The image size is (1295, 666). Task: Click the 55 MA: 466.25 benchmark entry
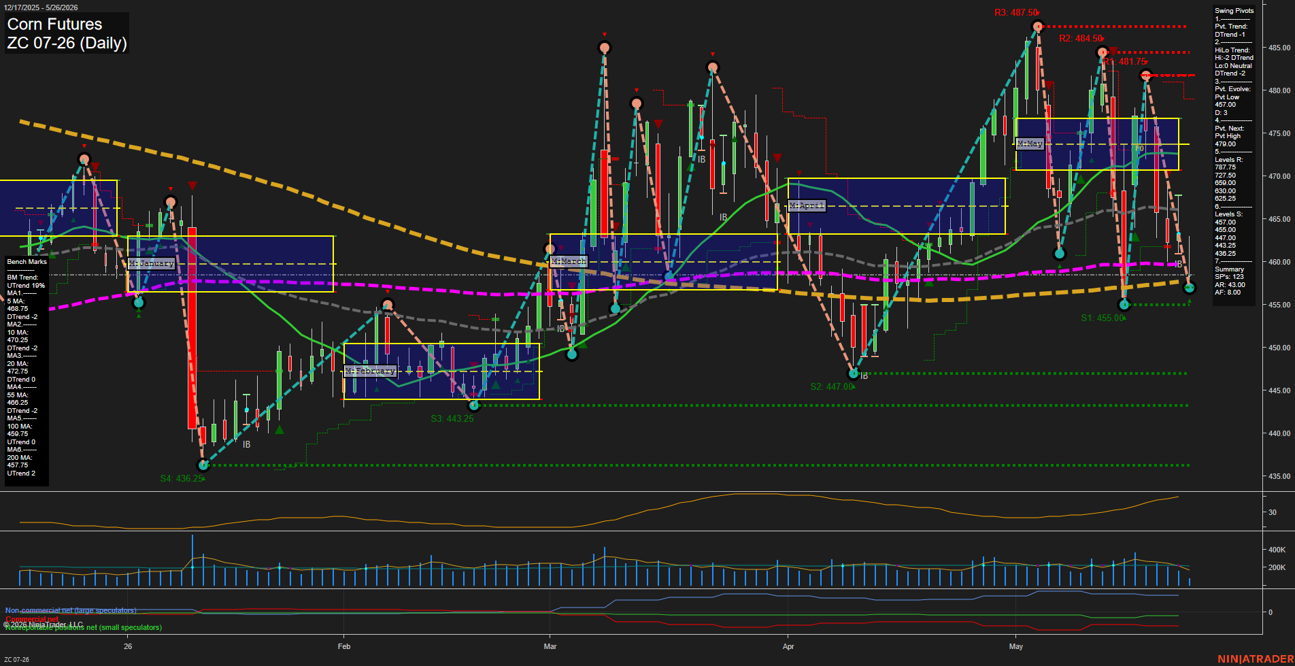point(18,399)
